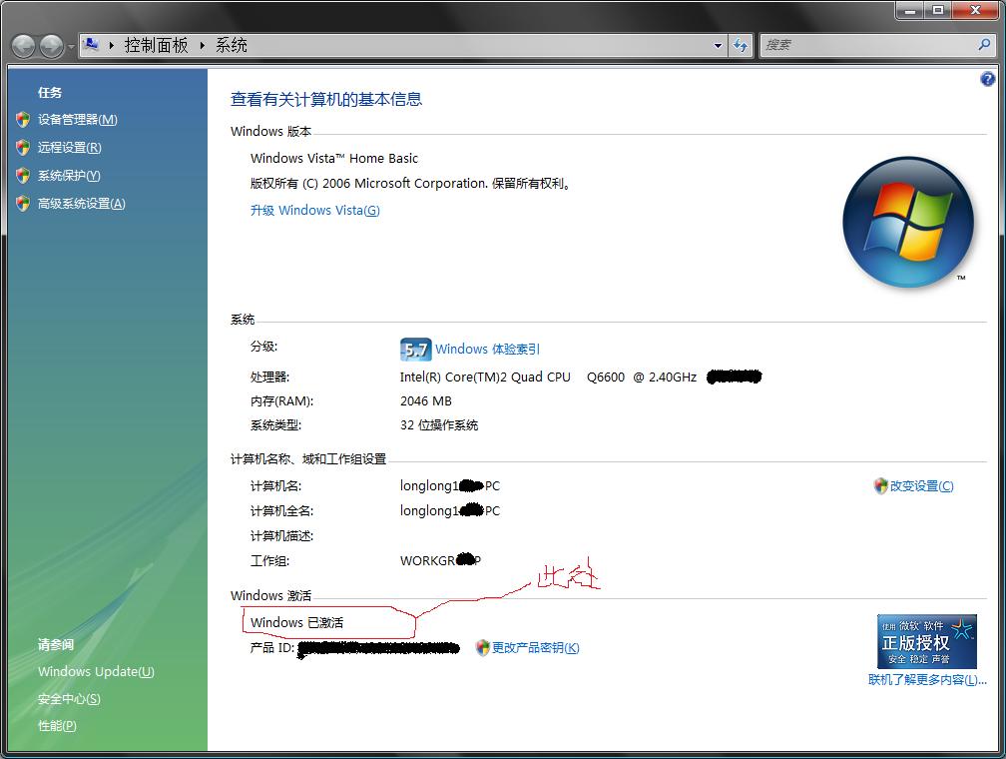Click 'Windows Vista™ Home Basic' text

(x=333, y=158)
